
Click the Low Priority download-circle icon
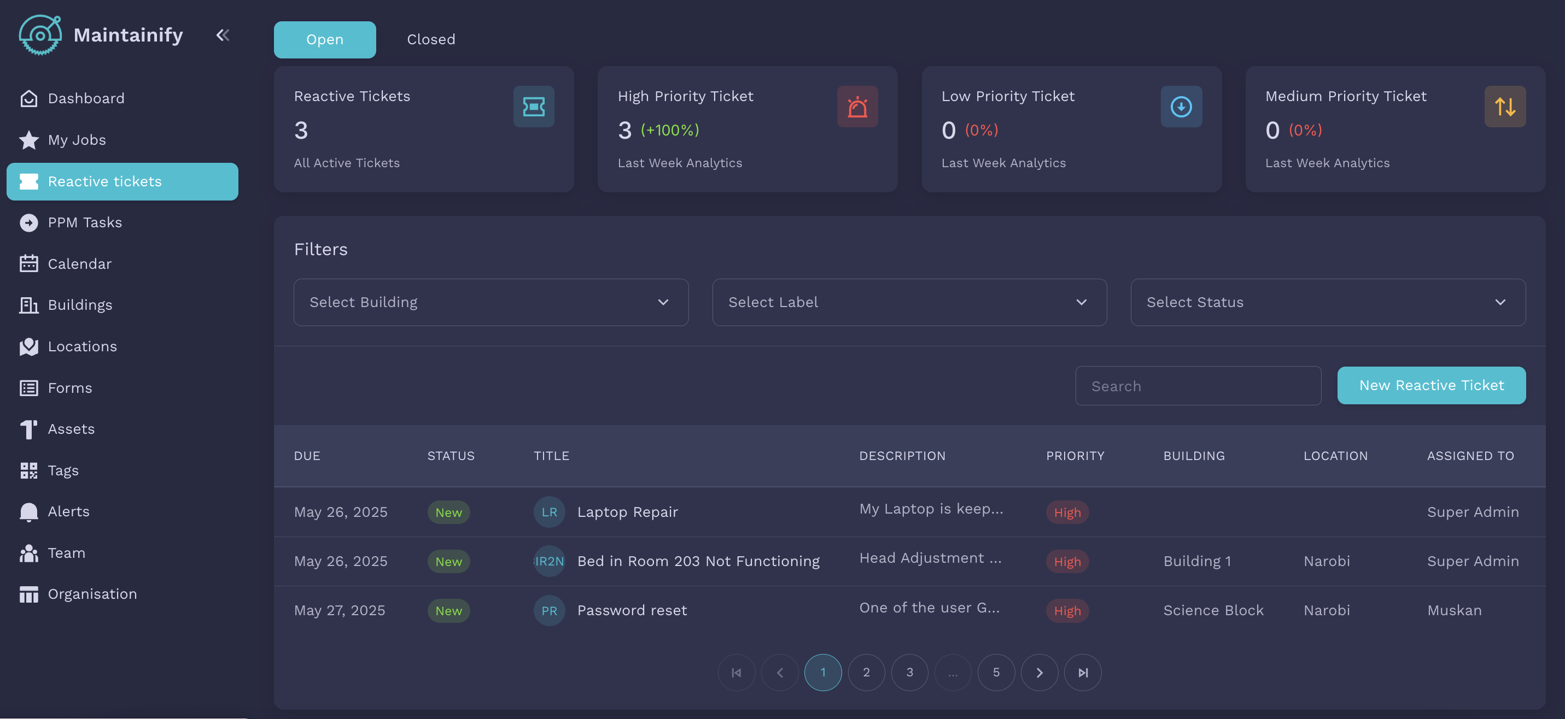click(1181, 107)
